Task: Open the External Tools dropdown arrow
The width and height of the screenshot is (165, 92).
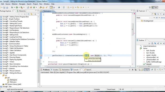Action: coord(24,7)
